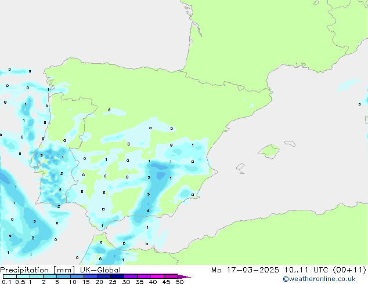368x284 pixels.
Task: Click the 15–20 mm legend color swatch
Action: (91, 276)
